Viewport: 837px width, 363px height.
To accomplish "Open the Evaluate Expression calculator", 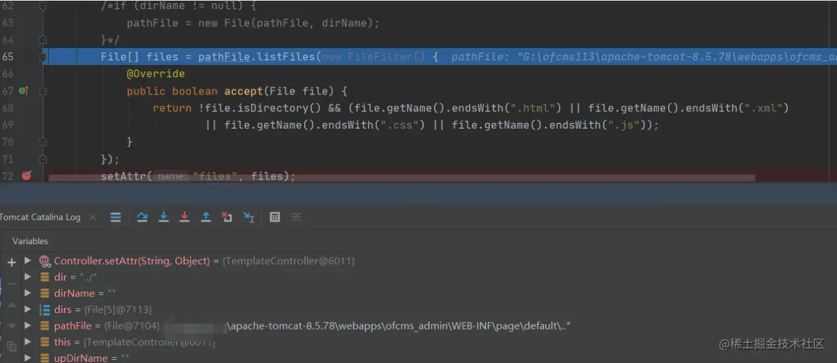I will [x=275, y=217].
